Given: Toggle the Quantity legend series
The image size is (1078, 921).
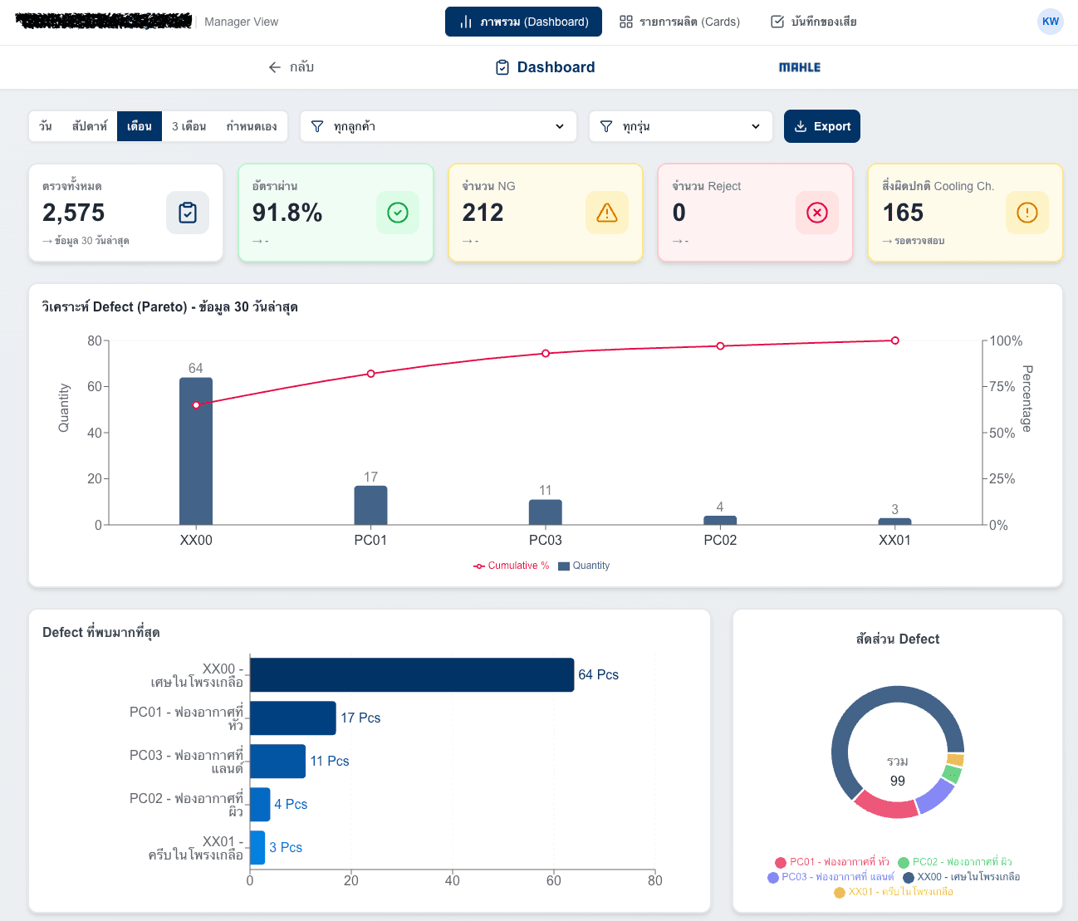Looking at the screenshot, I should [584, 566].
